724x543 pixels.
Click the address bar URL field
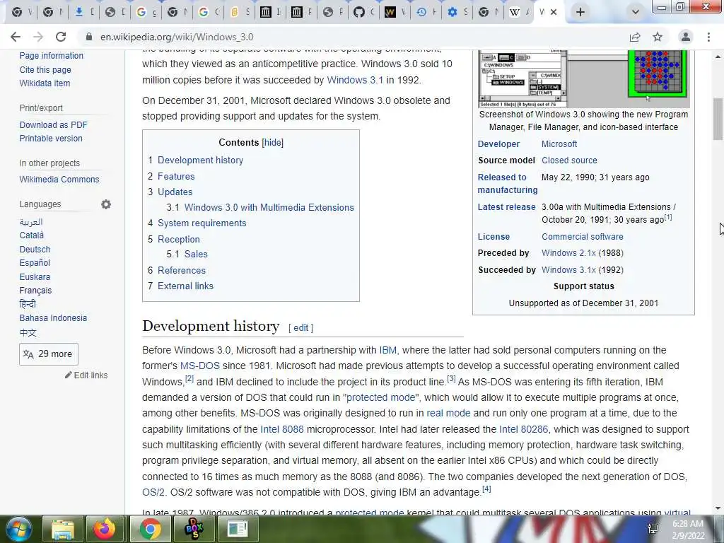pos(351,37)
